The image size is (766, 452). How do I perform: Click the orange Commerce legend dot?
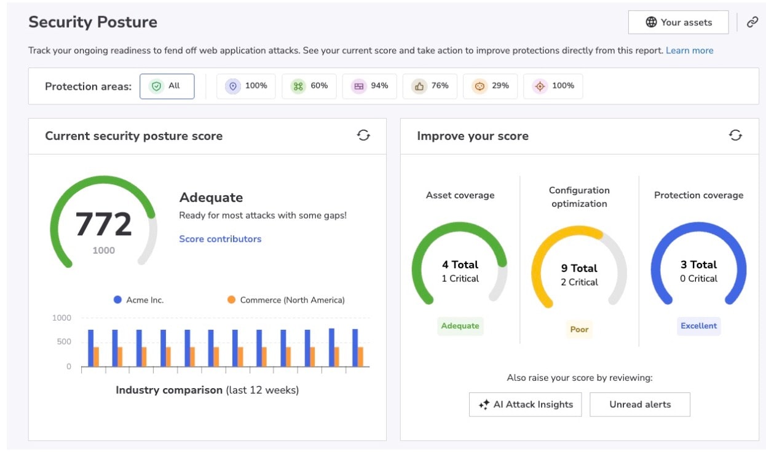pyautogui.click(x=231, y=300)
